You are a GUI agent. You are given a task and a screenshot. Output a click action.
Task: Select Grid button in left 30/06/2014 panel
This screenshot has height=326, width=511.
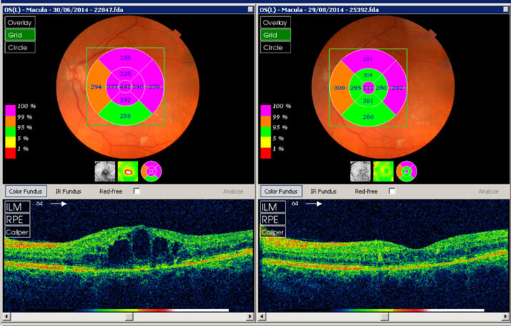point(20,35)
